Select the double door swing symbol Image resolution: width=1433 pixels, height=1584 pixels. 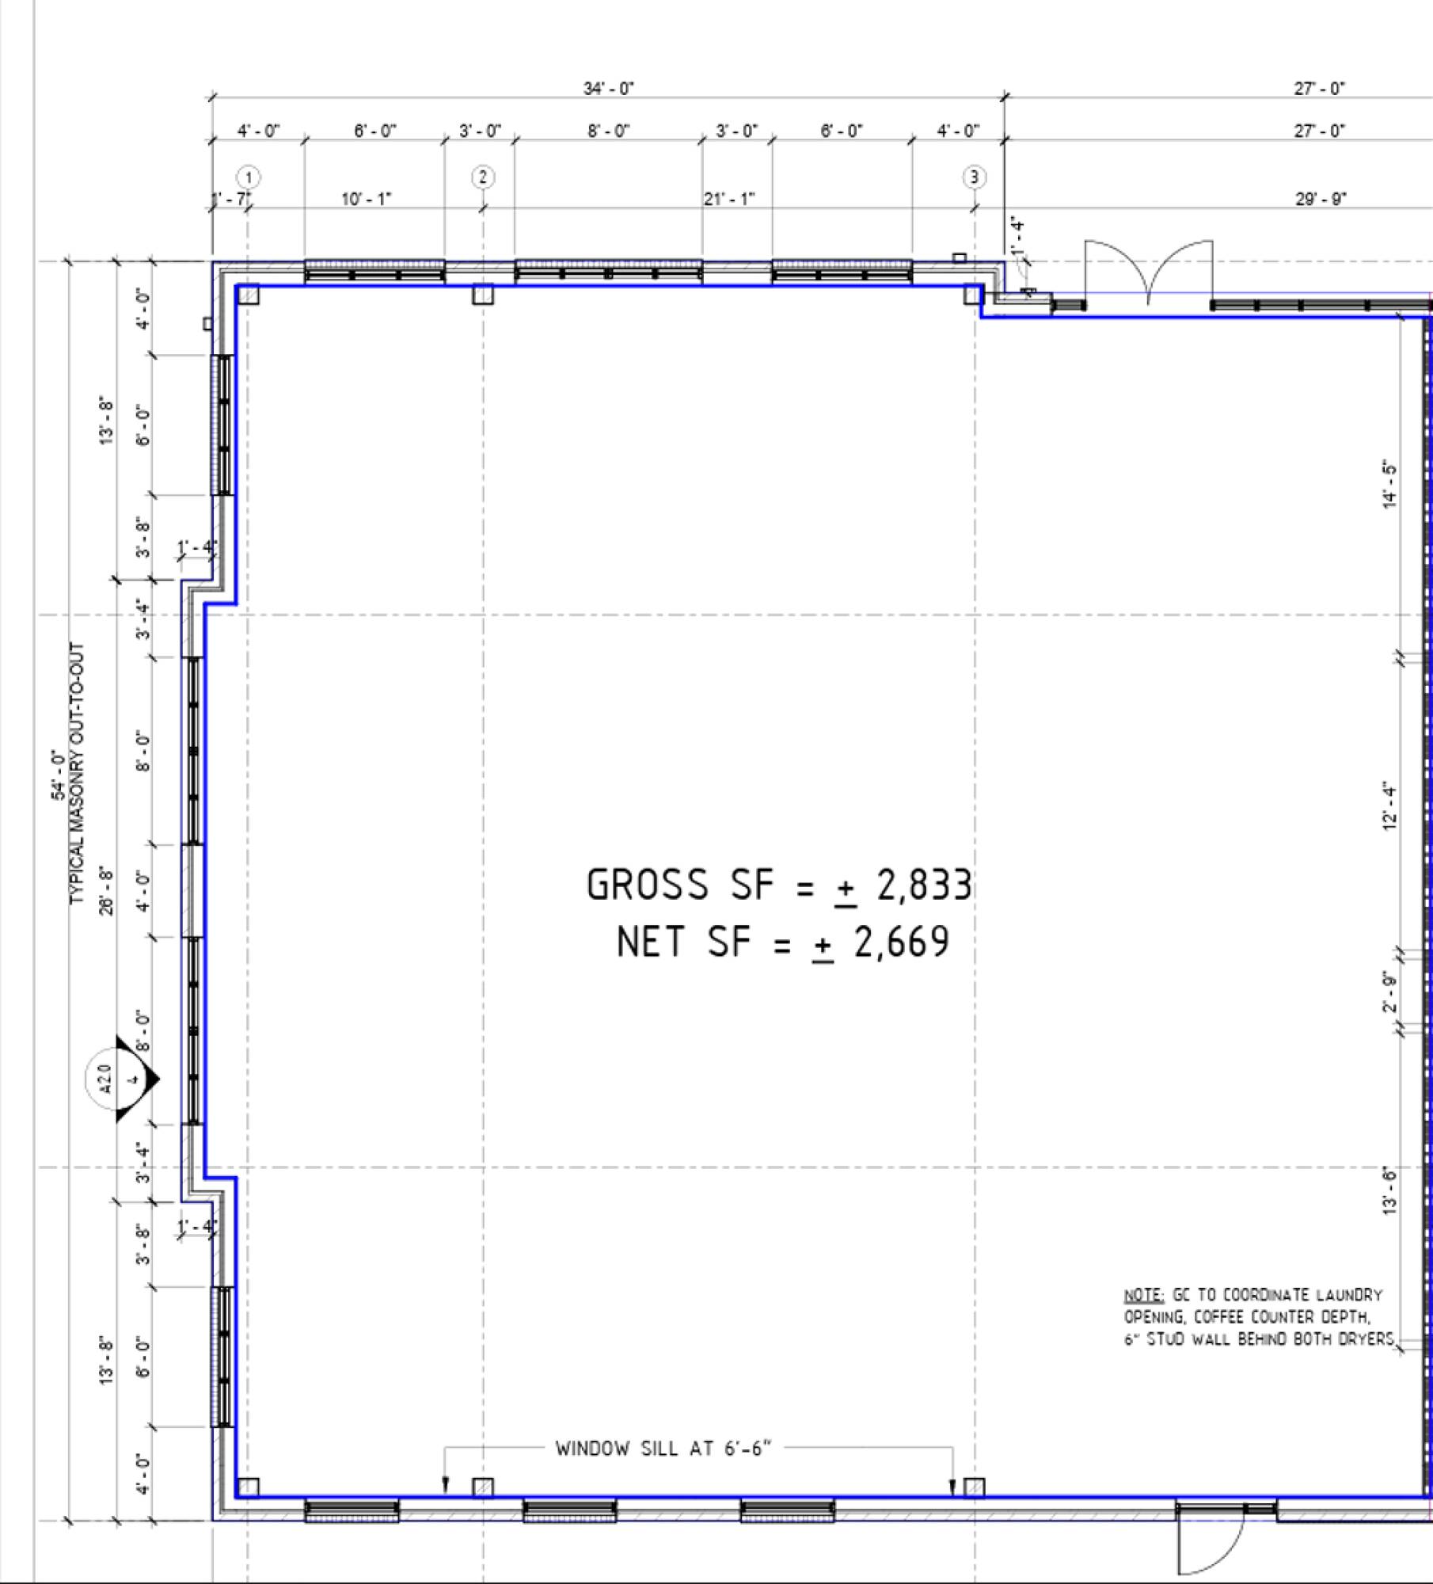coord(1148,272)
